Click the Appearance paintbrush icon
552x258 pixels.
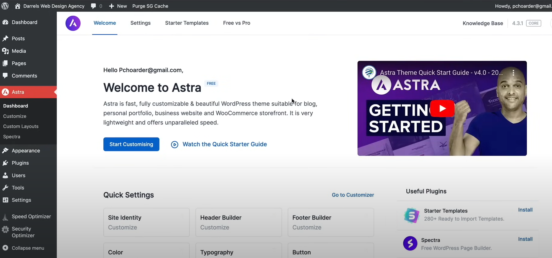tap(5, 150)
